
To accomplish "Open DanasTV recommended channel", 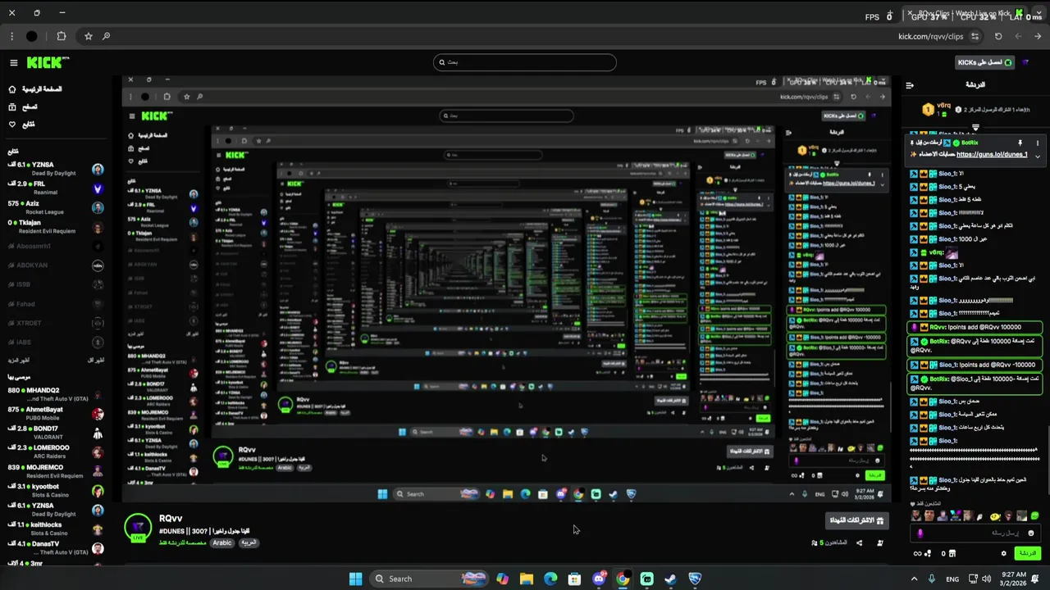I will click(54, 547).
